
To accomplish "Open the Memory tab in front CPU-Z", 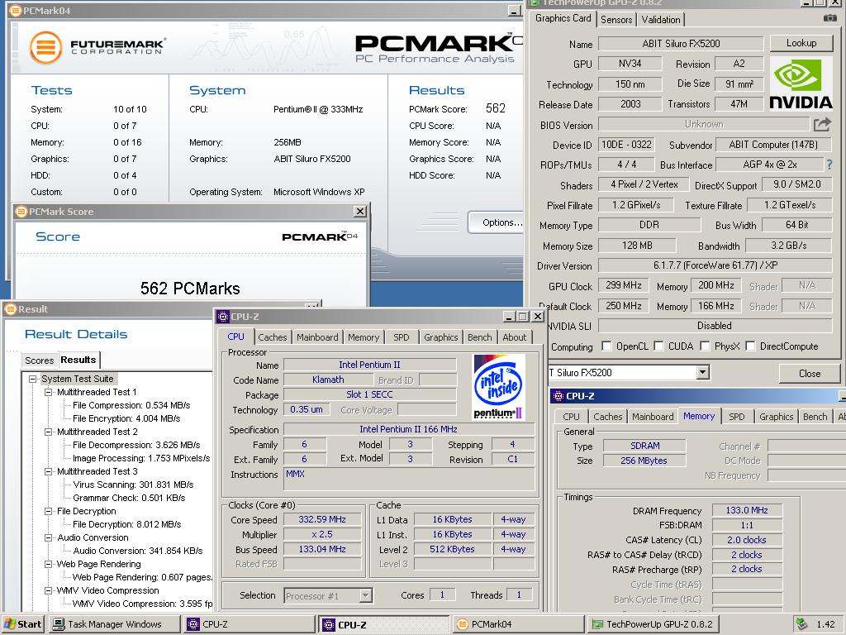I will coord(364,337).
